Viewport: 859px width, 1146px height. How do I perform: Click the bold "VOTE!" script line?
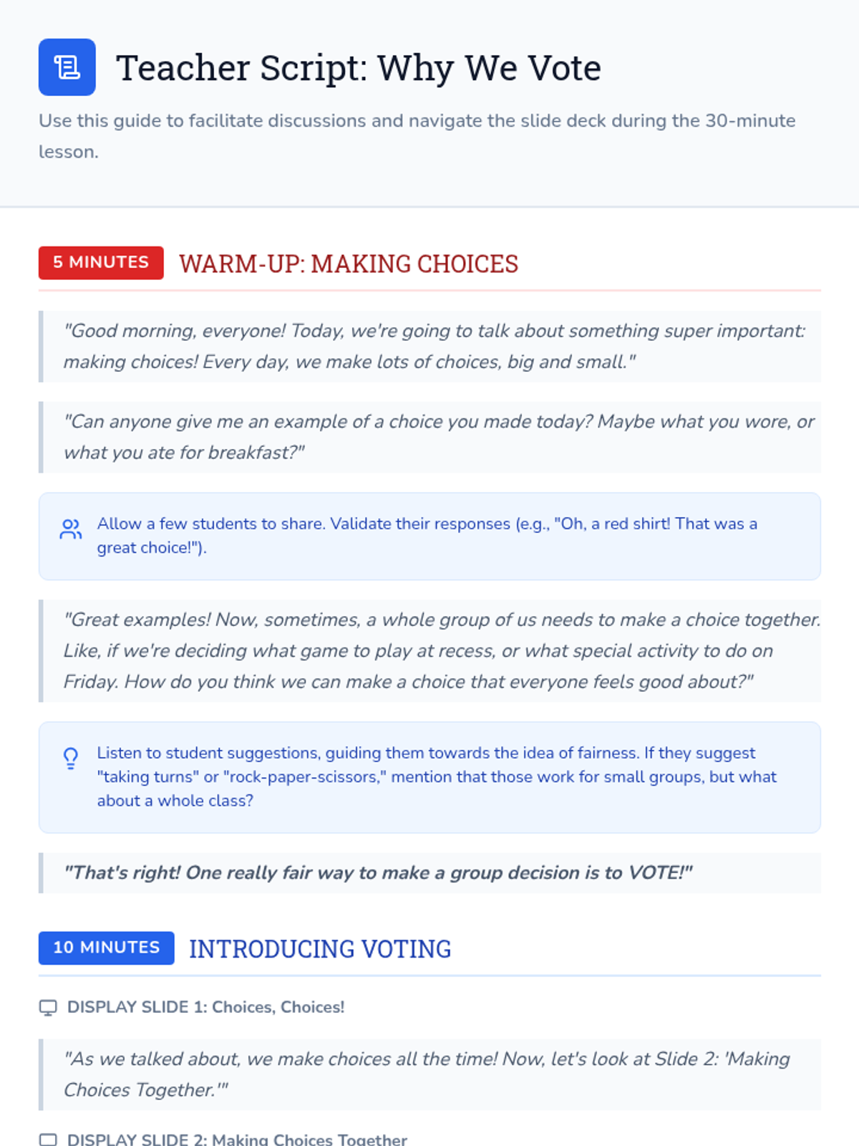click(378, 872)
